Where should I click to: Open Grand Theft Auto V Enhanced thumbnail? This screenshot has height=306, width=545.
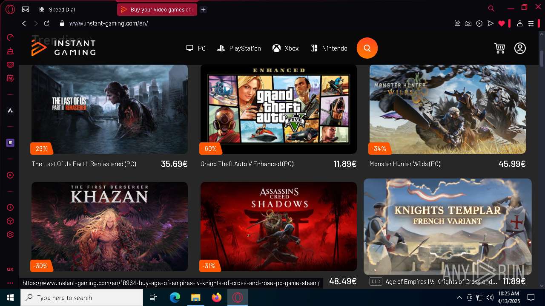pos(278,109)
